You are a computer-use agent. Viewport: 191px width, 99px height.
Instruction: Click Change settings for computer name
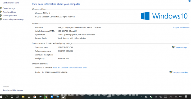click(181, 48)
